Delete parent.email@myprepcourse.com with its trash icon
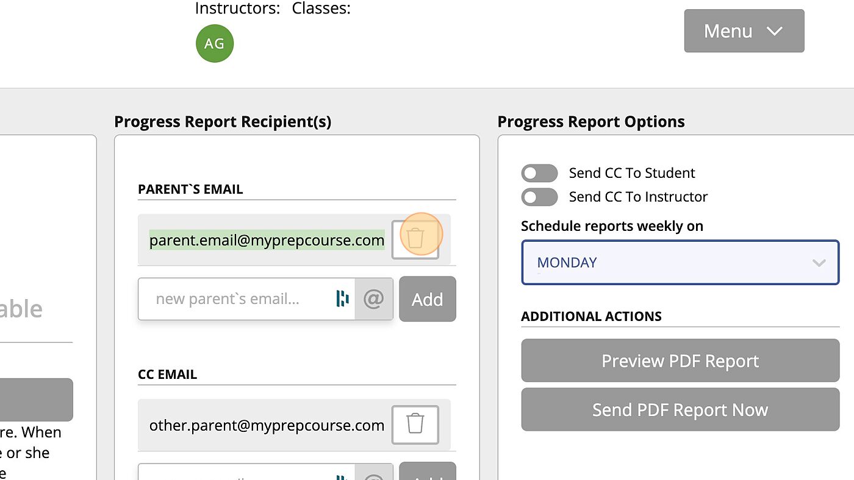This screenshot has width=854, height=480. (x=415, y=239)
